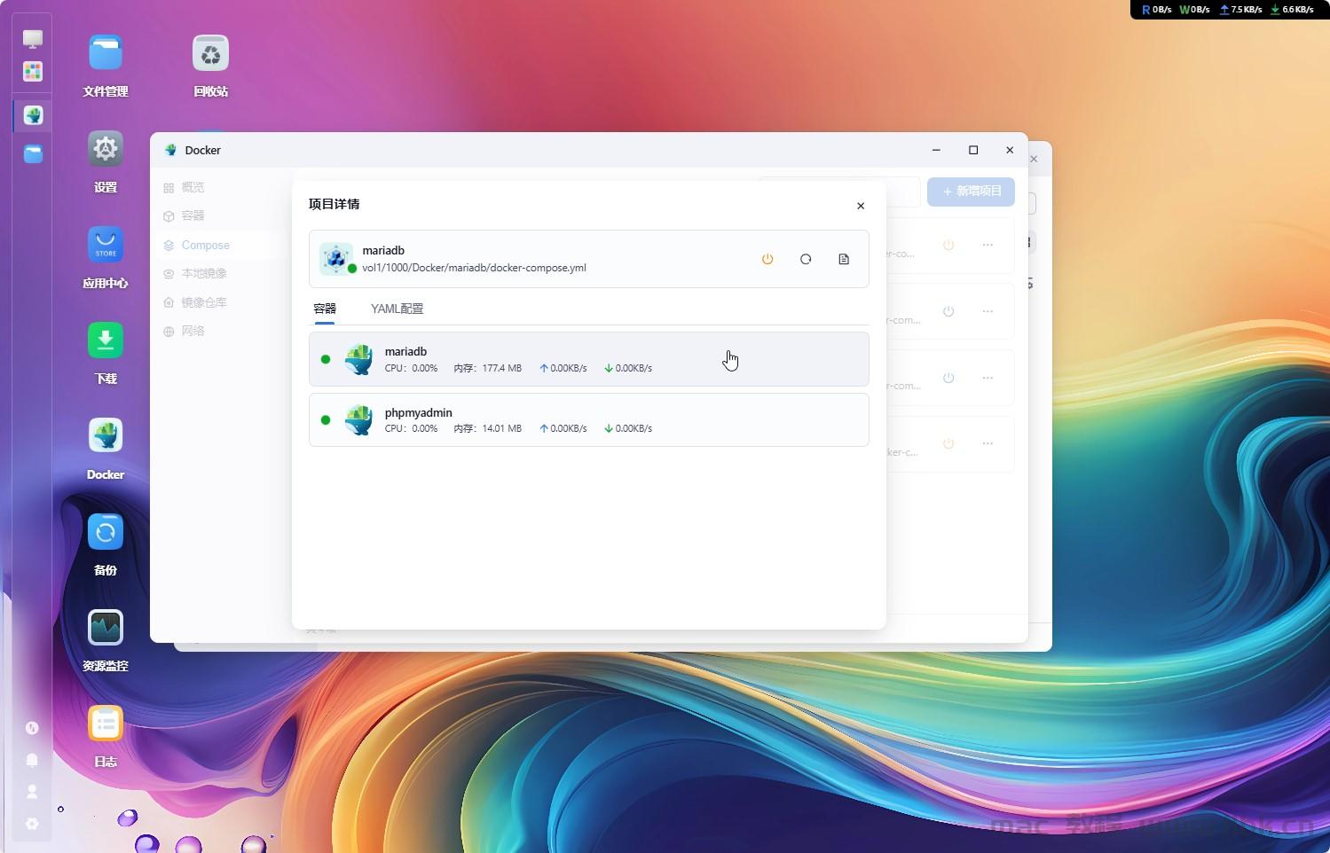The width and height of the screenshot is (1330, 853).
Task: Open the user account icon in the dock
Action: (x=32, y=792)
